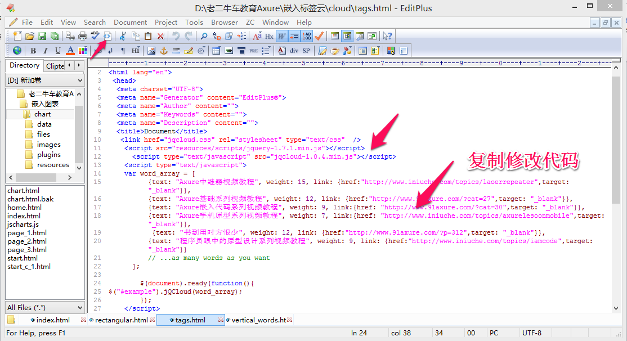Viewport: 627px width, 341px height.
Task: Run the ABC spell check
Action: (95, 36)
